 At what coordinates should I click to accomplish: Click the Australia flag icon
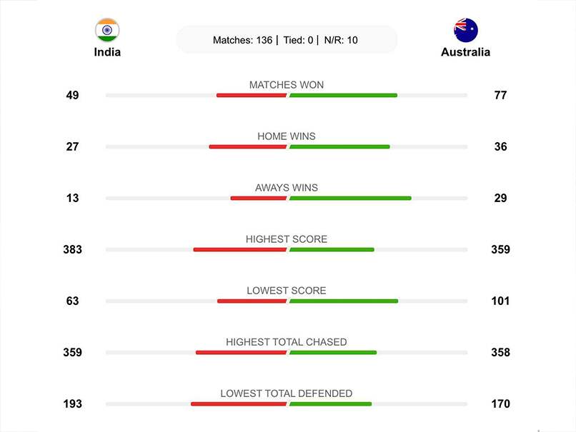click(x=465, y=31)
